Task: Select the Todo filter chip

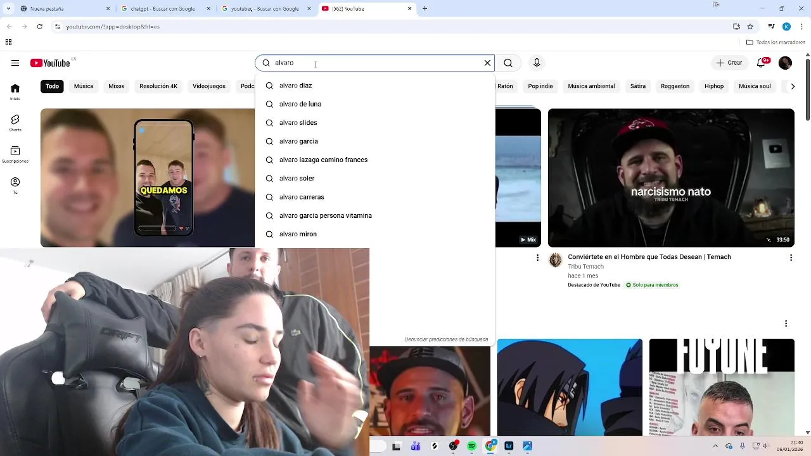Action: tap(52, 86)
